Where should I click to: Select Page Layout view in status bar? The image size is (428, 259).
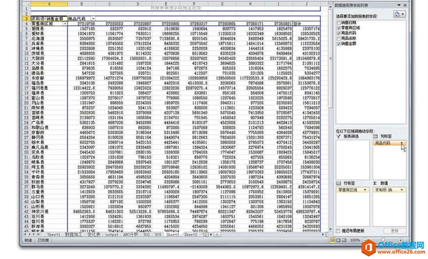click(338, 240)
